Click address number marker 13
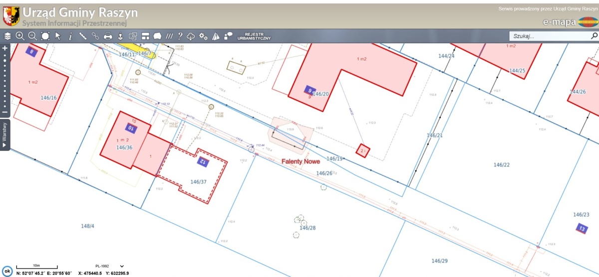The image size is (599, 277). pos(582,229)
